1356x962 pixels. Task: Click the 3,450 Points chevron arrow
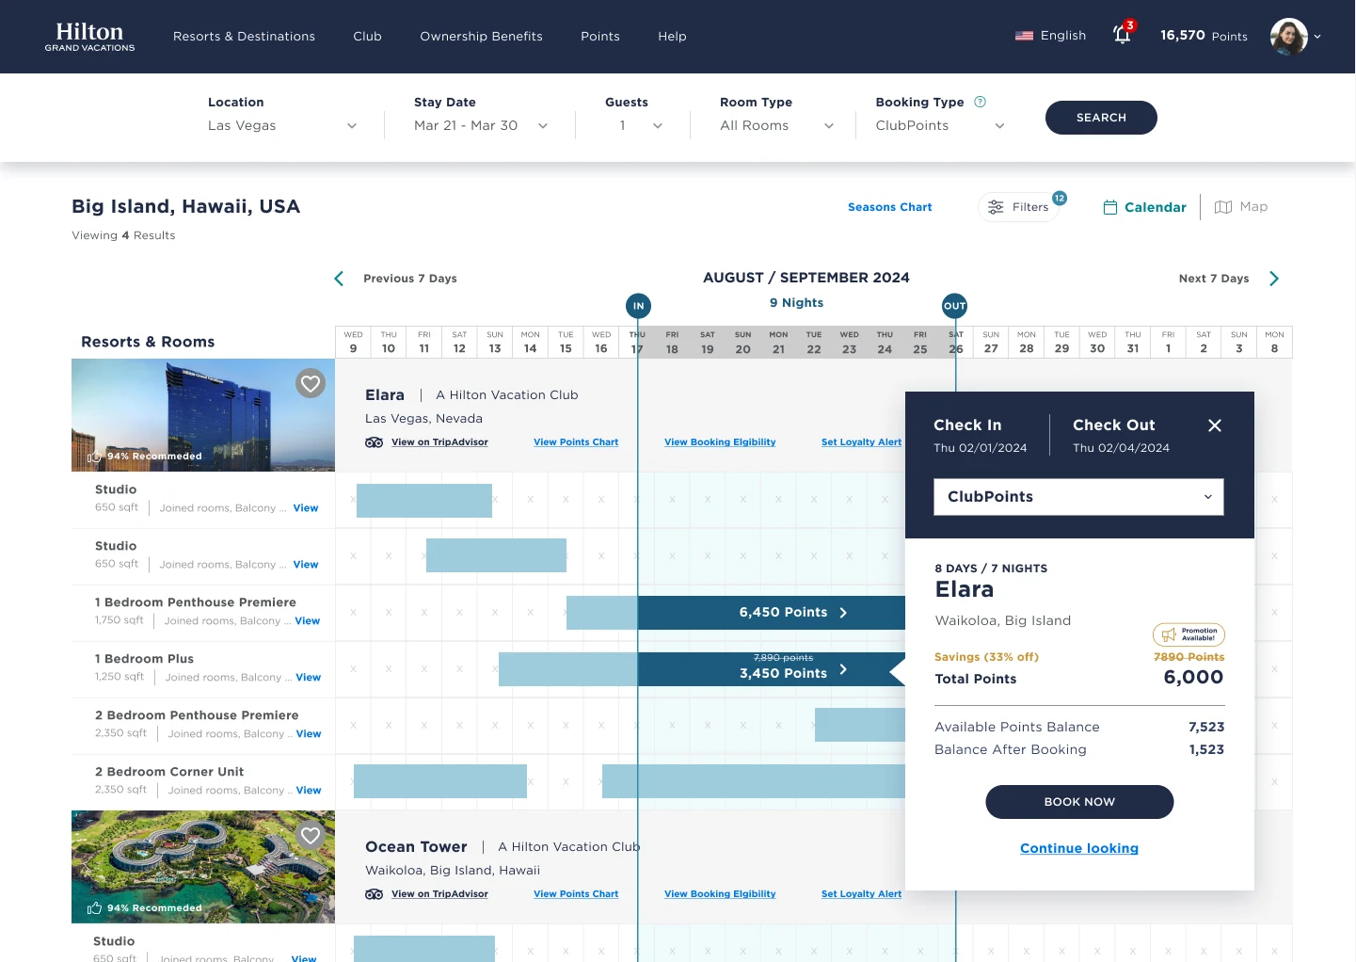tap(843, 669)
